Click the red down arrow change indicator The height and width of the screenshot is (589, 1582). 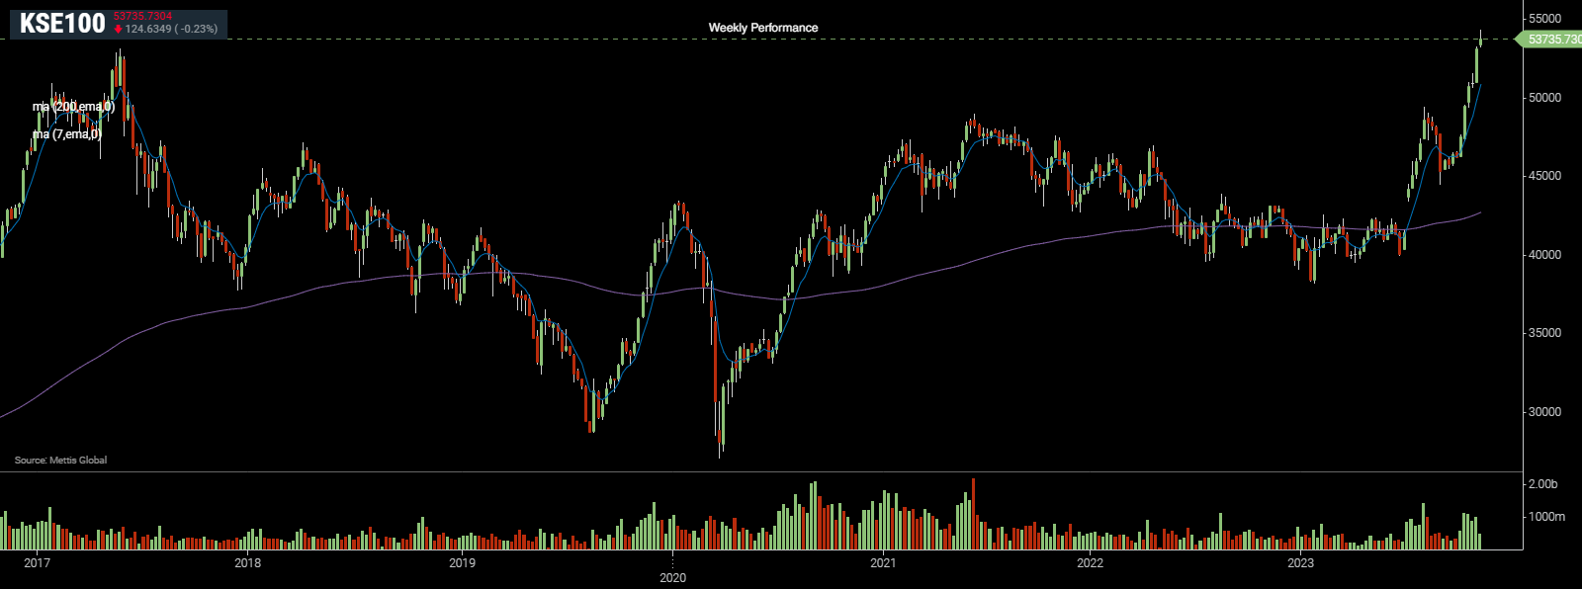119,30
